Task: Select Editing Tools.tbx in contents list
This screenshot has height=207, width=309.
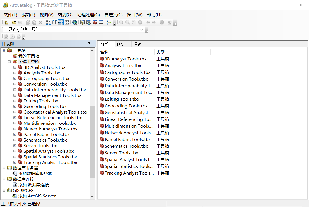Action: pos(122,99)
